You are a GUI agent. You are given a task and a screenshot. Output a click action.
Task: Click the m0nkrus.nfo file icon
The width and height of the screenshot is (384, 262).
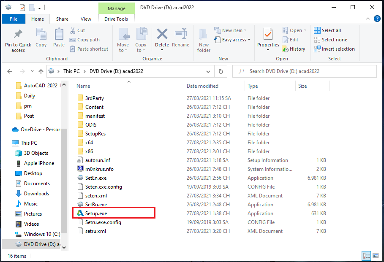tap(80, 169)
